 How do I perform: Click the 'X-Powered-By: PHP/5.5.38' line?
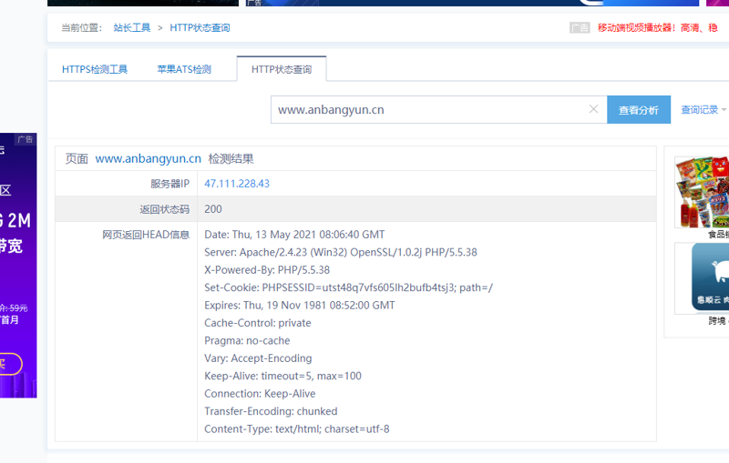tap(267, 270)
